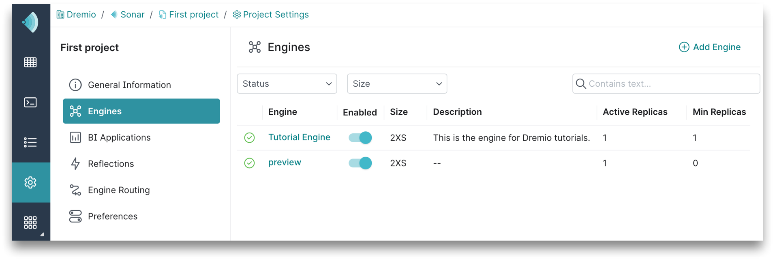Image resolution: width=775 pixels, height=261 pixels.
Task: Go to Sonar breadcrumb link
Action: (x=132, y=15)
